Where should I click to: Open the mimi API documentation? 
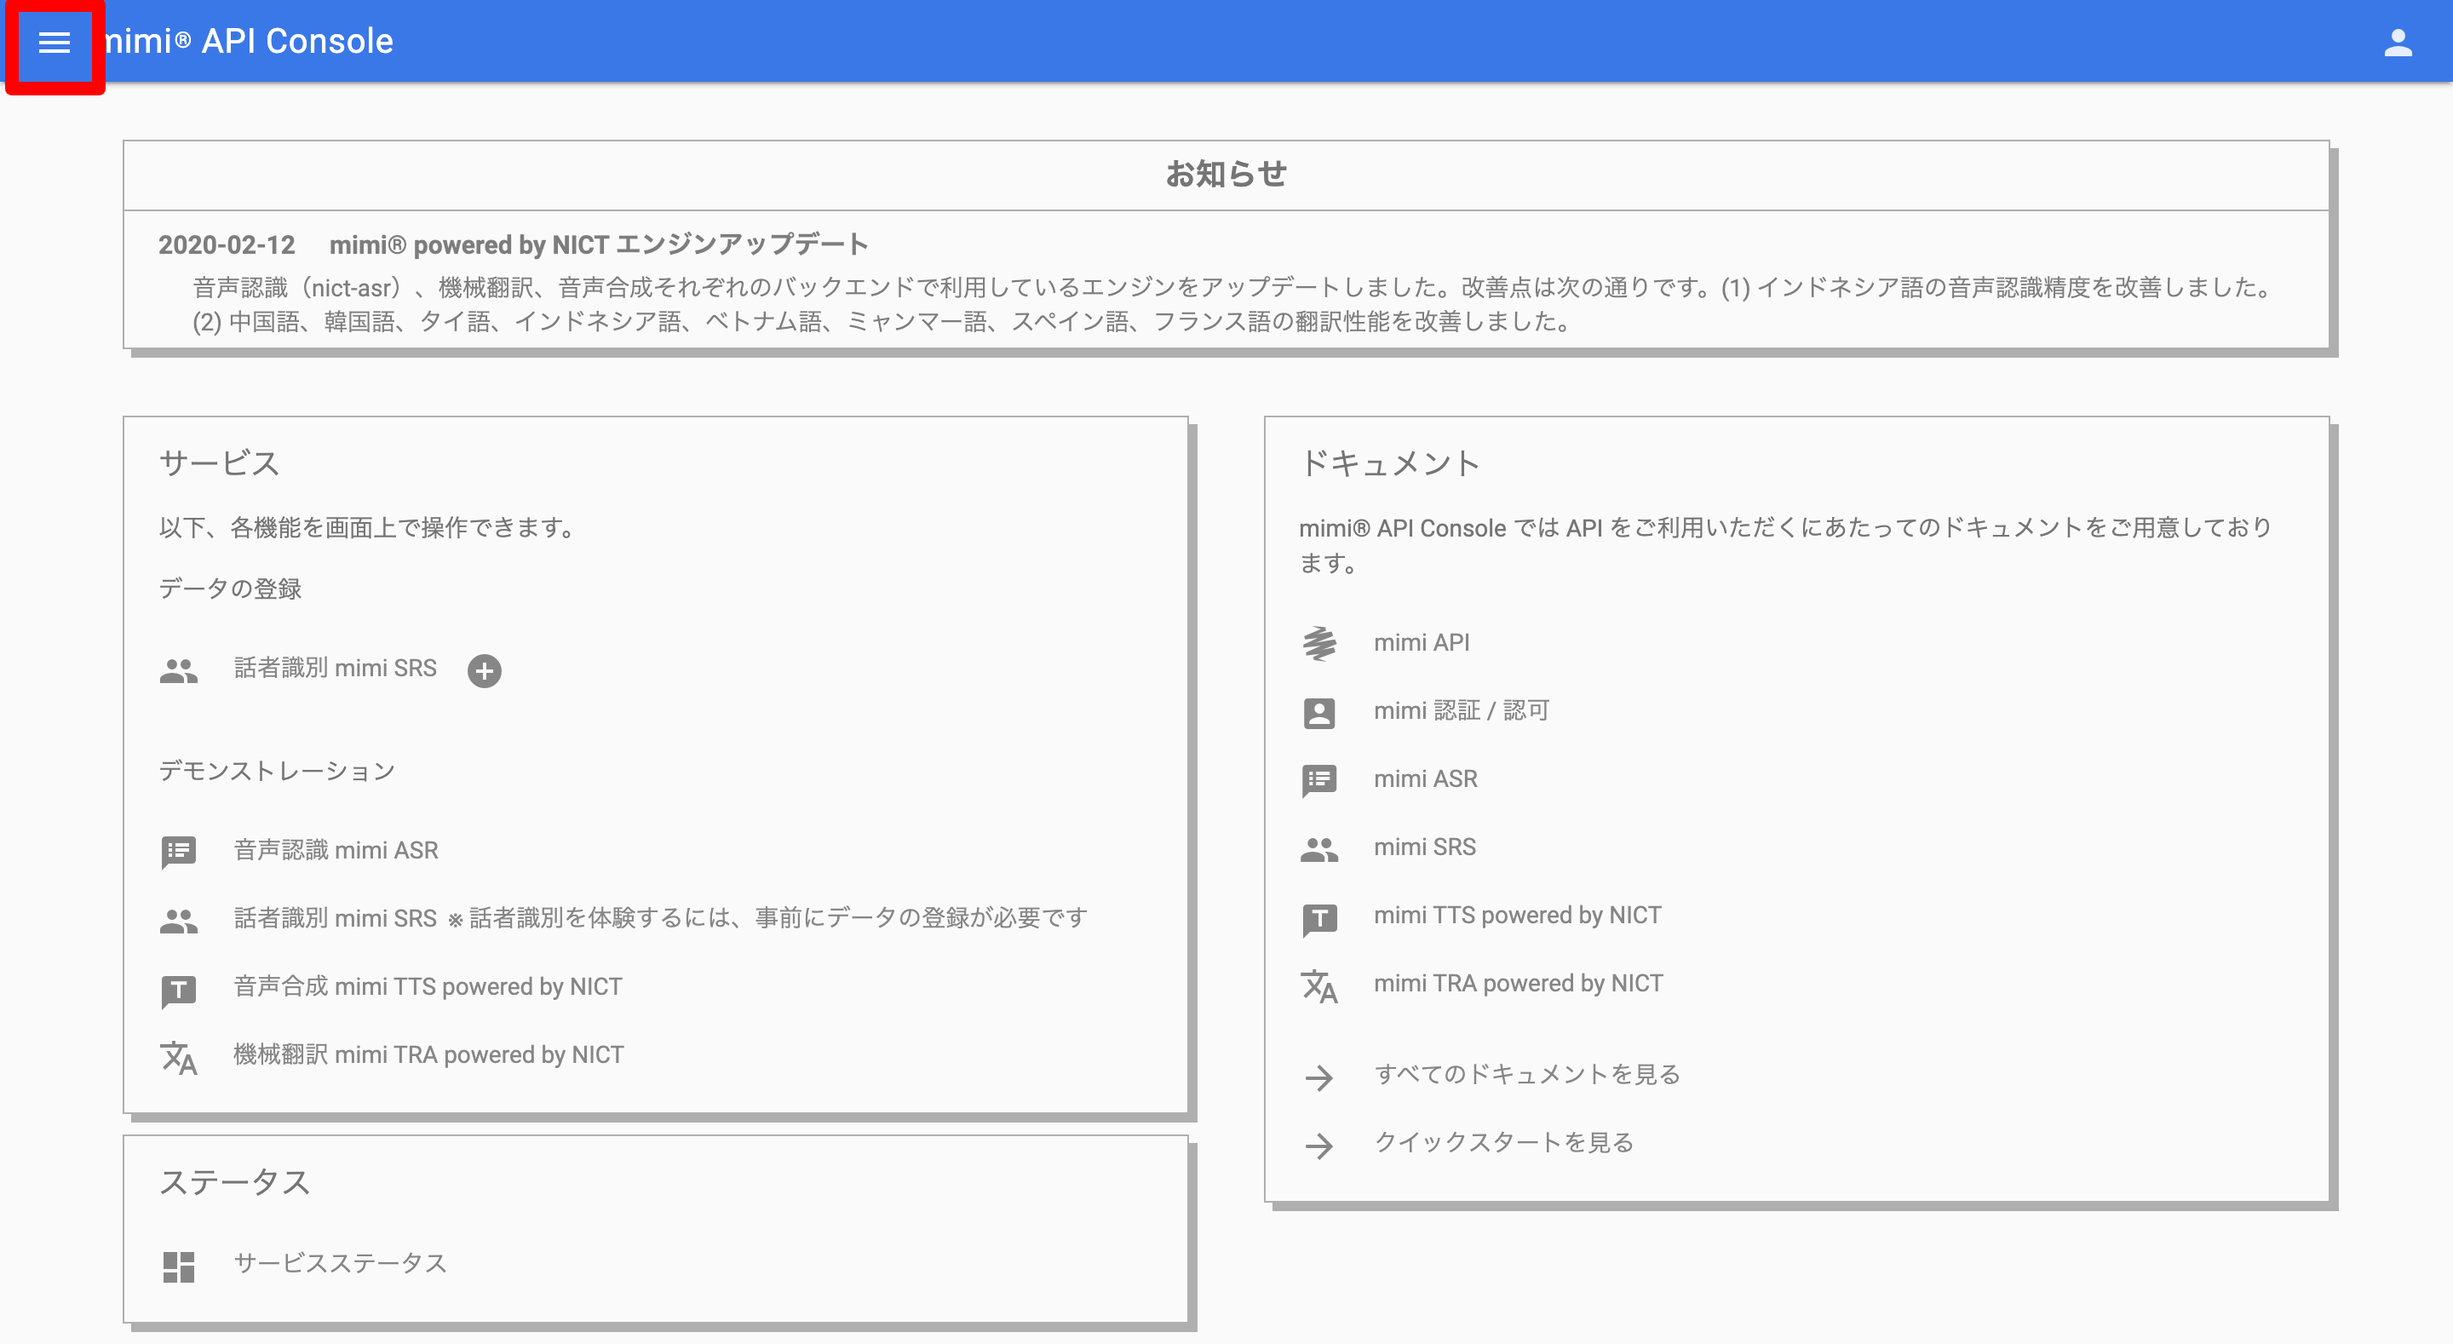pyautogui.click(x=1421, y=642)
